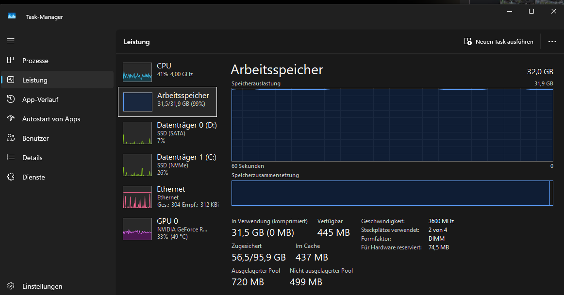
Task: Click the Speicherauslastung usage graph
Action: tap(392, 125)
